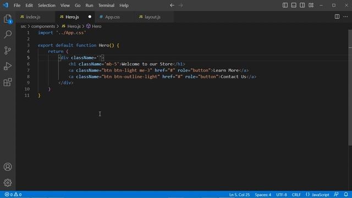Open the Extensions view icon
The width and height of the screenshot is (352, 198).
point(8,82)
